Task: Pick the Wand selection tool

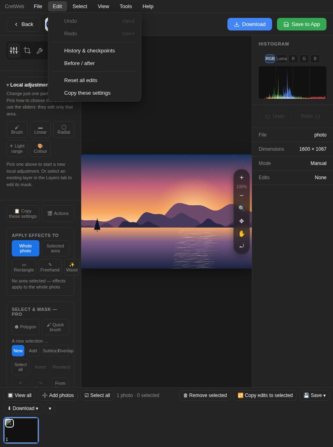Action: (x=72, y=267)
